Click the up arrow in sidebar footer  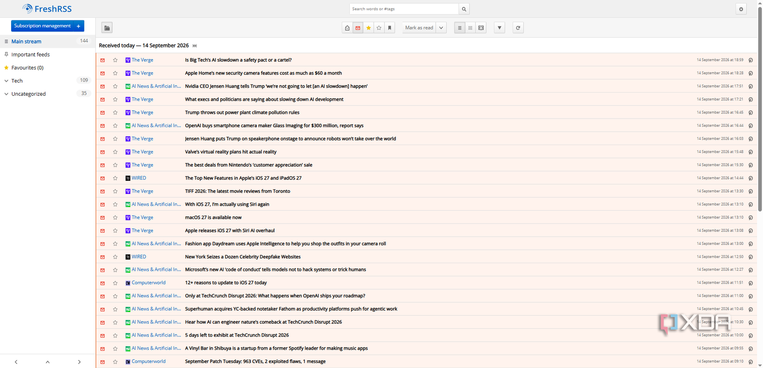[47, 362]
